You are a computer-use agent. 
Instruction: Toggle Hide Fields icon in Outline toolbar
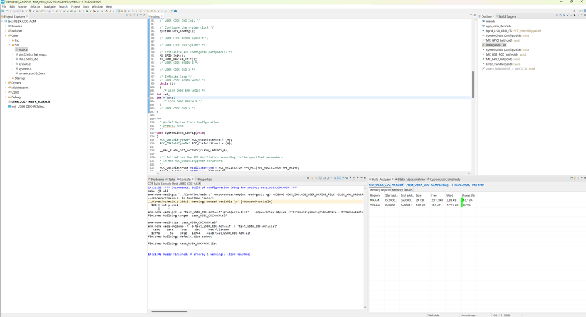coord(564,15)
